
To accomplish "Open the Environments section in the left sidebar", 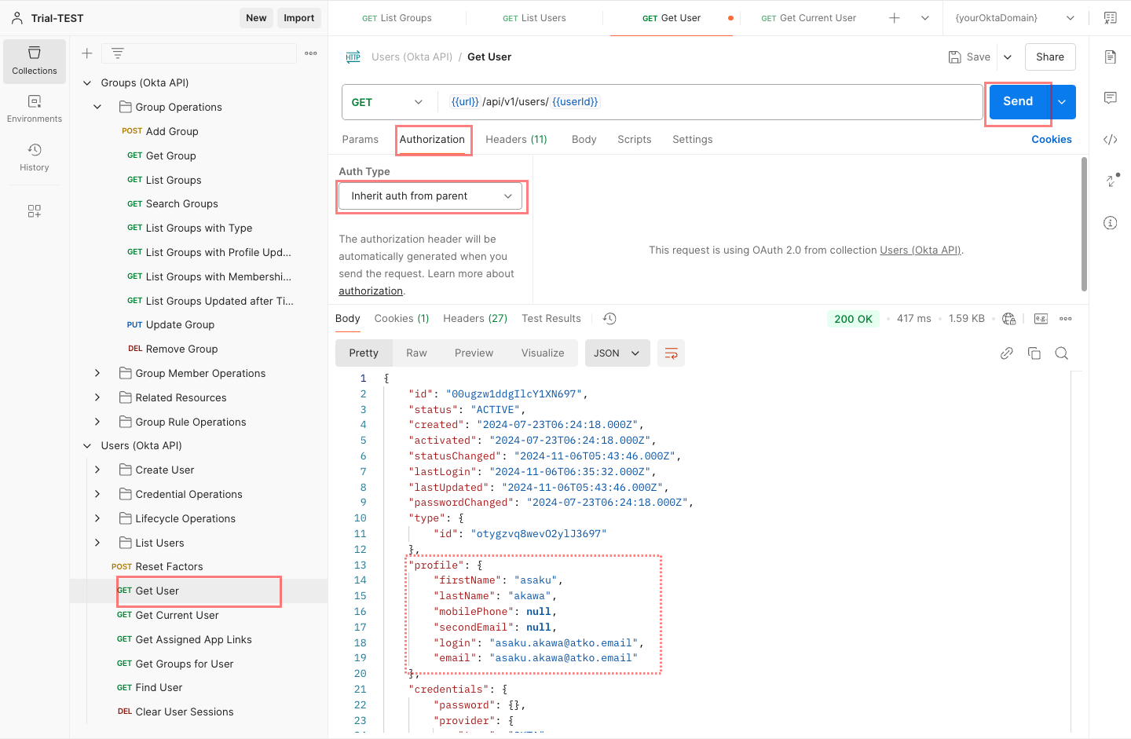I will pyautogui.click(x=34, y=110).
